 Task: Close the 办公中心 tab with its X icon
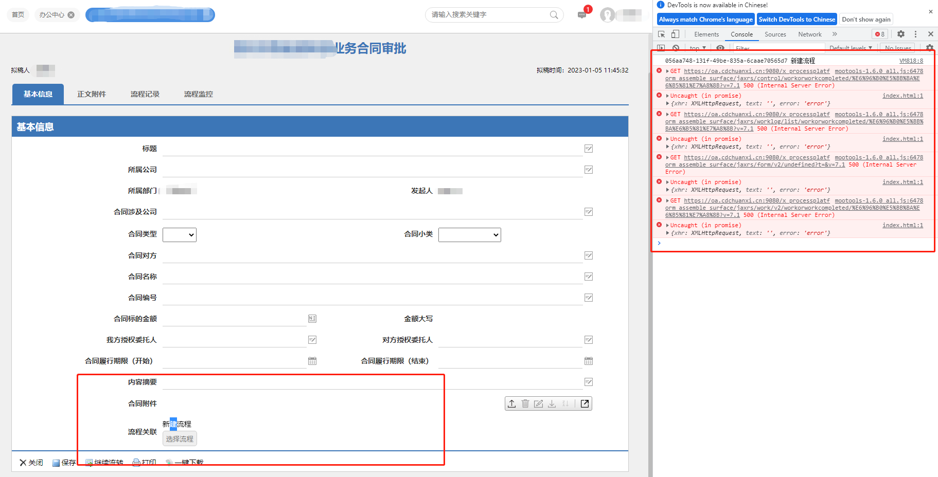71,15
